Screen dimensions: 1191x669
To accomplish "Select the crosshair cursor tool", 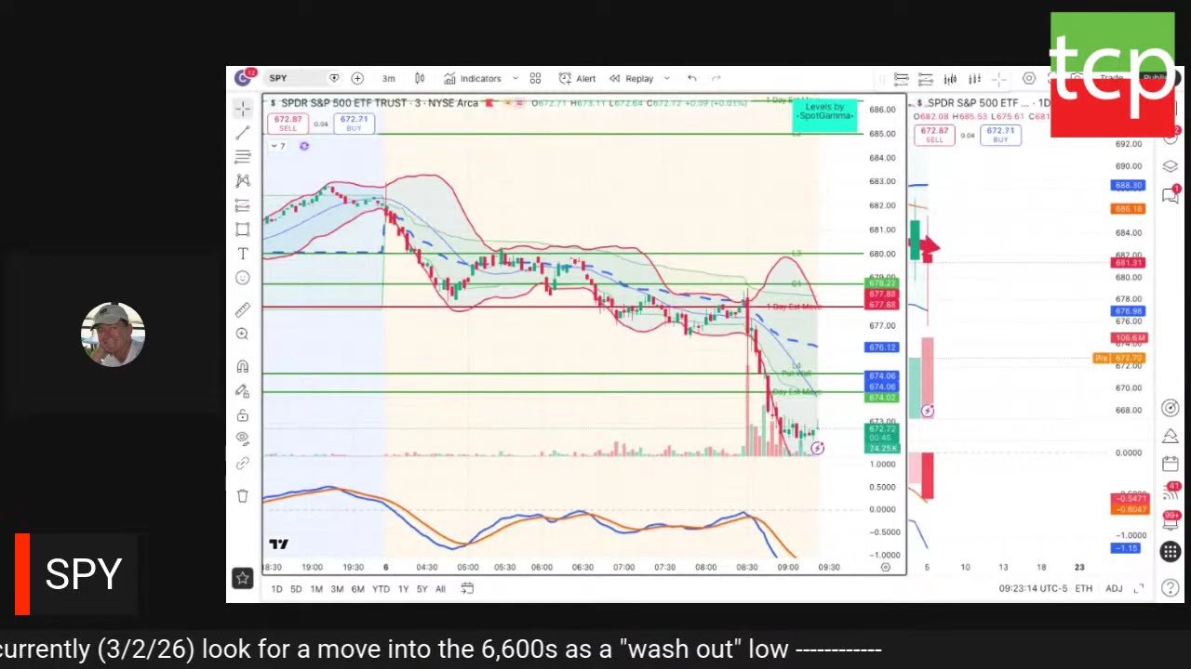I will coord(243,109).
